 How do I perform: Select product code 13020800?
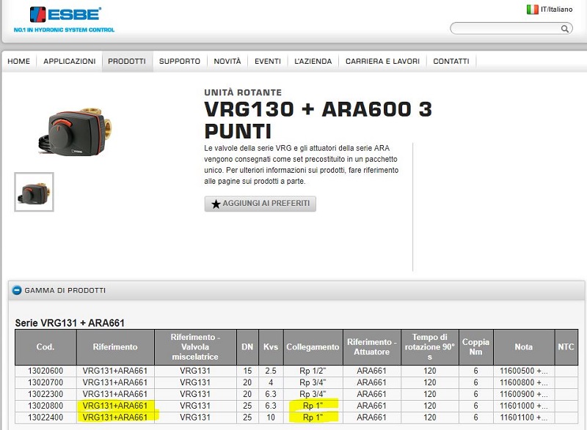(x=45, y=406)
